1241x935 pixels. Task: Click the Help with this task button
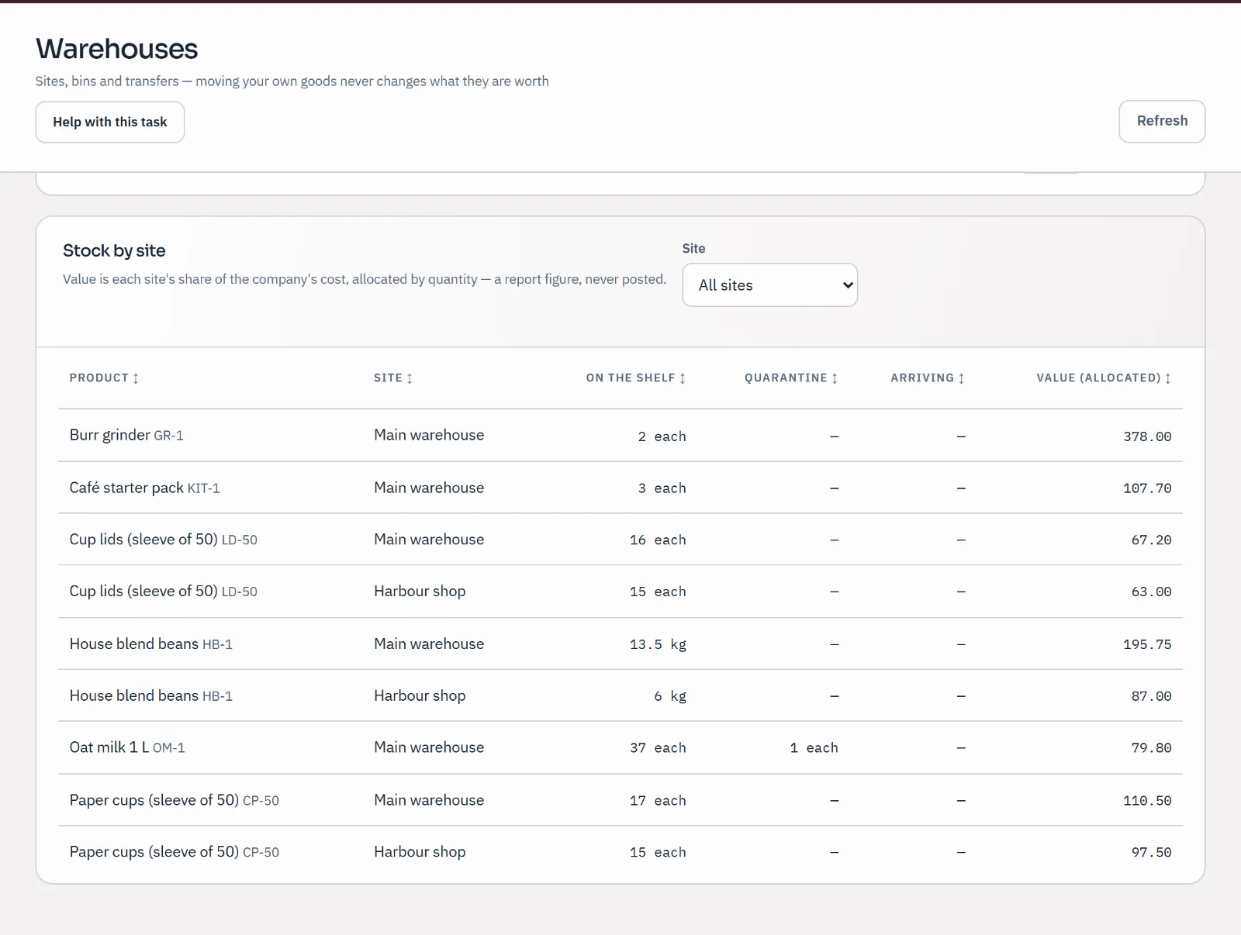[x=110, y=122]
